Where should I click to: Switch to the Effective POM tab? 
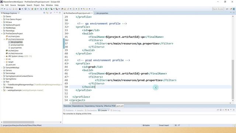coord(110,106)
